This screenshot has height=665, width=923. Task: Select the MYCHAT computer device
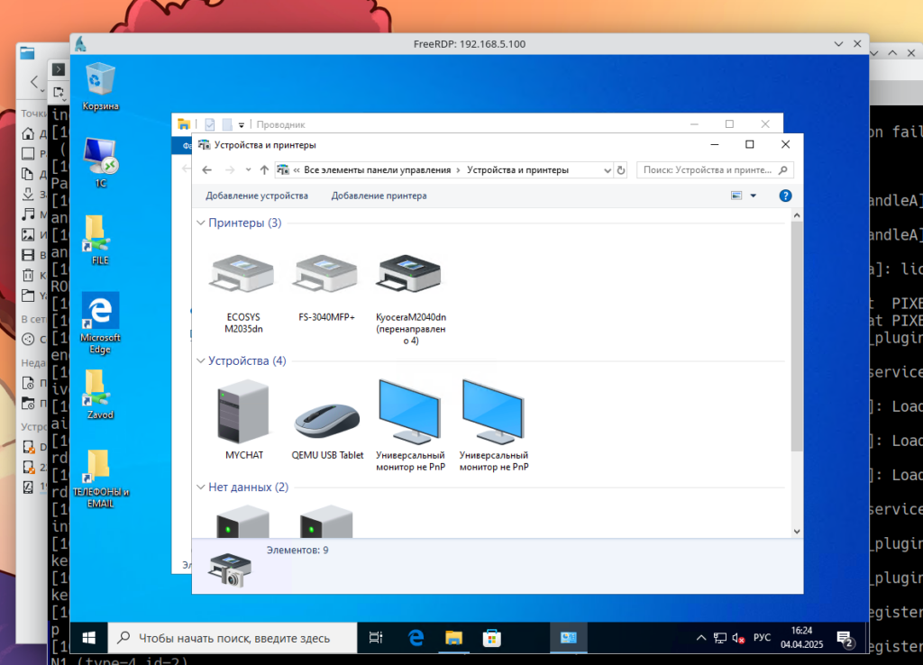coord(243,413)
